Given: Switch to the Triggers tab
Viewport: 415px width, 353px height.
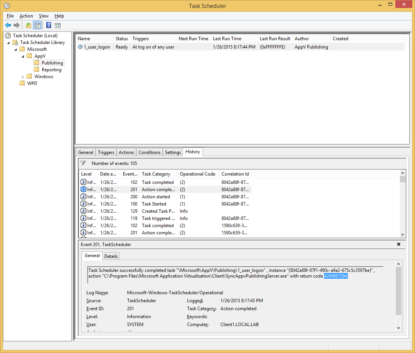Looking at the screenshot, I should (x=106, y=152).
